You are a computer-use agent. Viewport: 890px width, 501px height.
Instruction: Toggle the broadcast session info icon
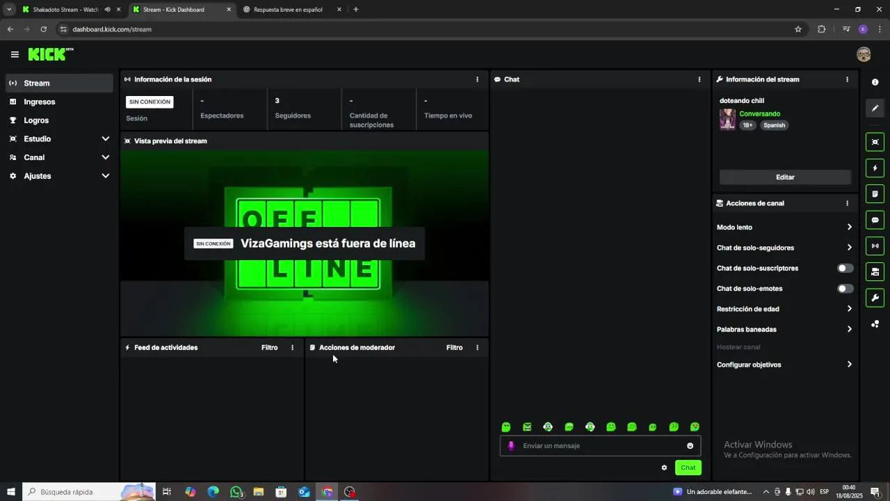coord(875,246)
